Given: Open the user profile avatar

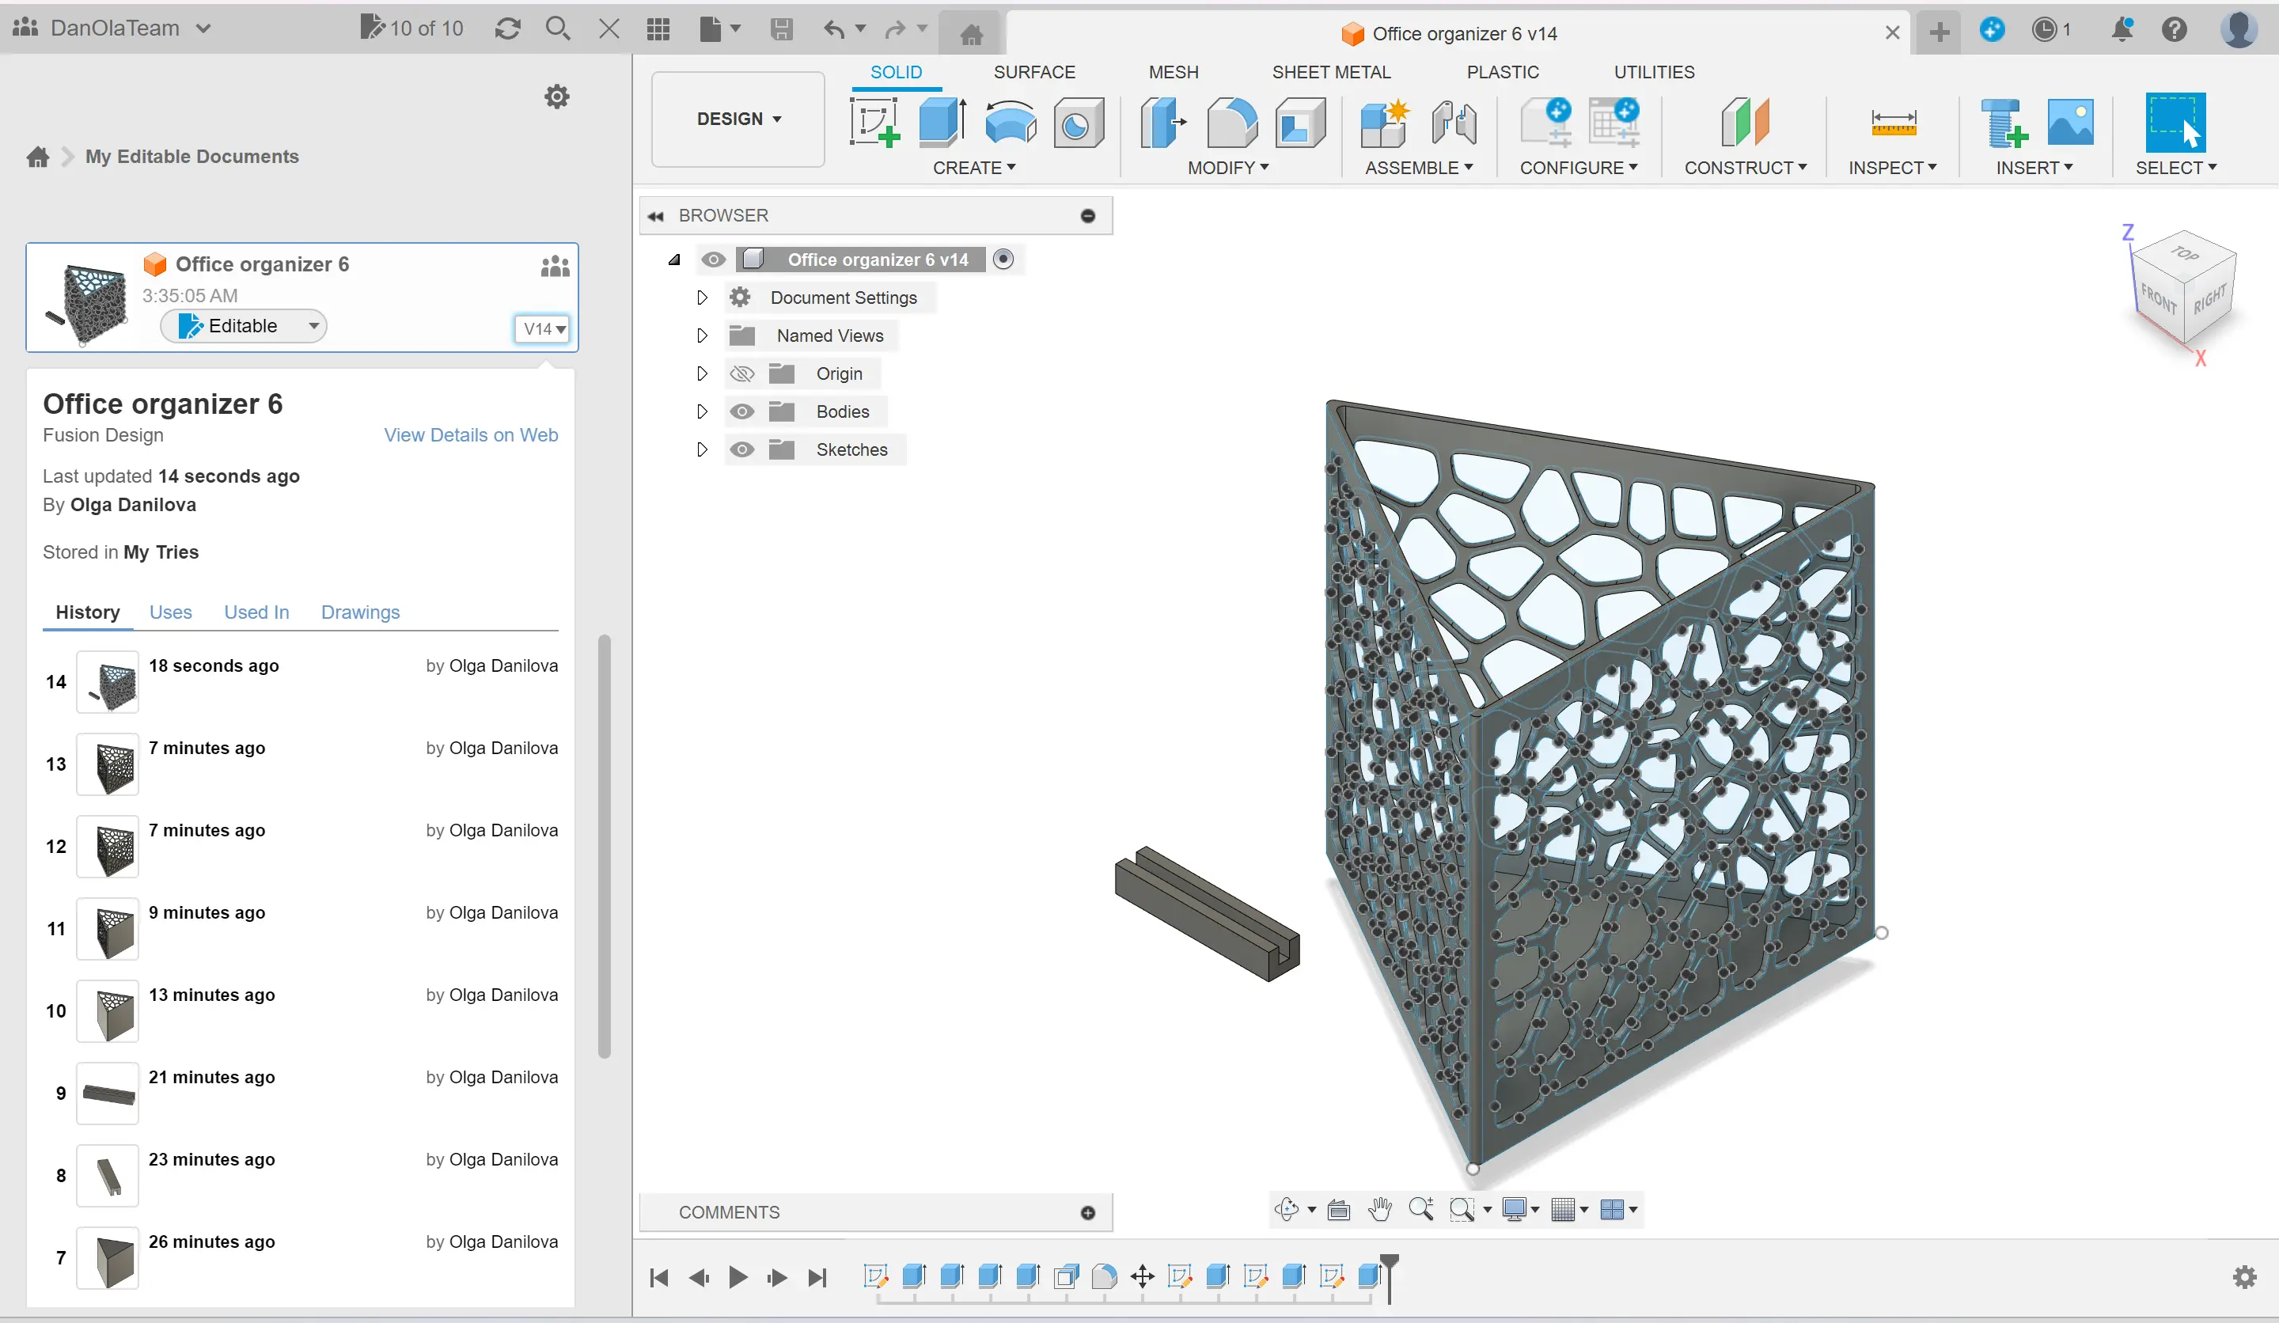Looking at the screenshot, I should [x=2239, y=30].
